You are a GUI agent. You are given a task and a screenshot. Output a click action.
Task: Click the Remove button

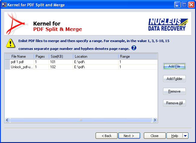[174, 91]
